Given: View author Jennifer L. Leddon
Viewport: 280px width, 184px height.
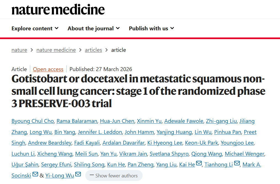Looking at the screenshot, I should (100, 132).
